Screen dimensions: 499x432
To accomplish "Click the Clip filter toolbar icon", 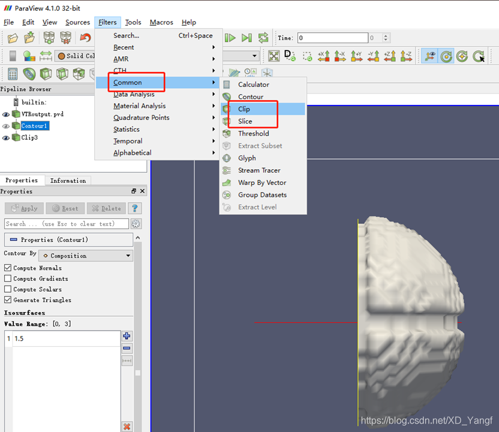I will click(x=46, y=74).
